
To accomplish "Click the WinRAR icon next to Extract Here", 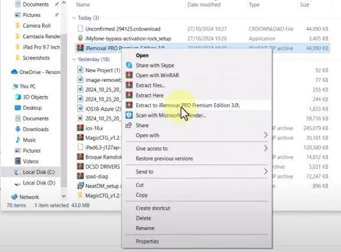I will [129, 95].
